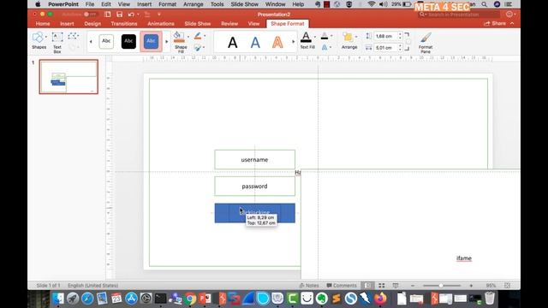This screenshot has height=308, width=548.
Task: Click the Search in Presentation field
Action: coord(459,15)
